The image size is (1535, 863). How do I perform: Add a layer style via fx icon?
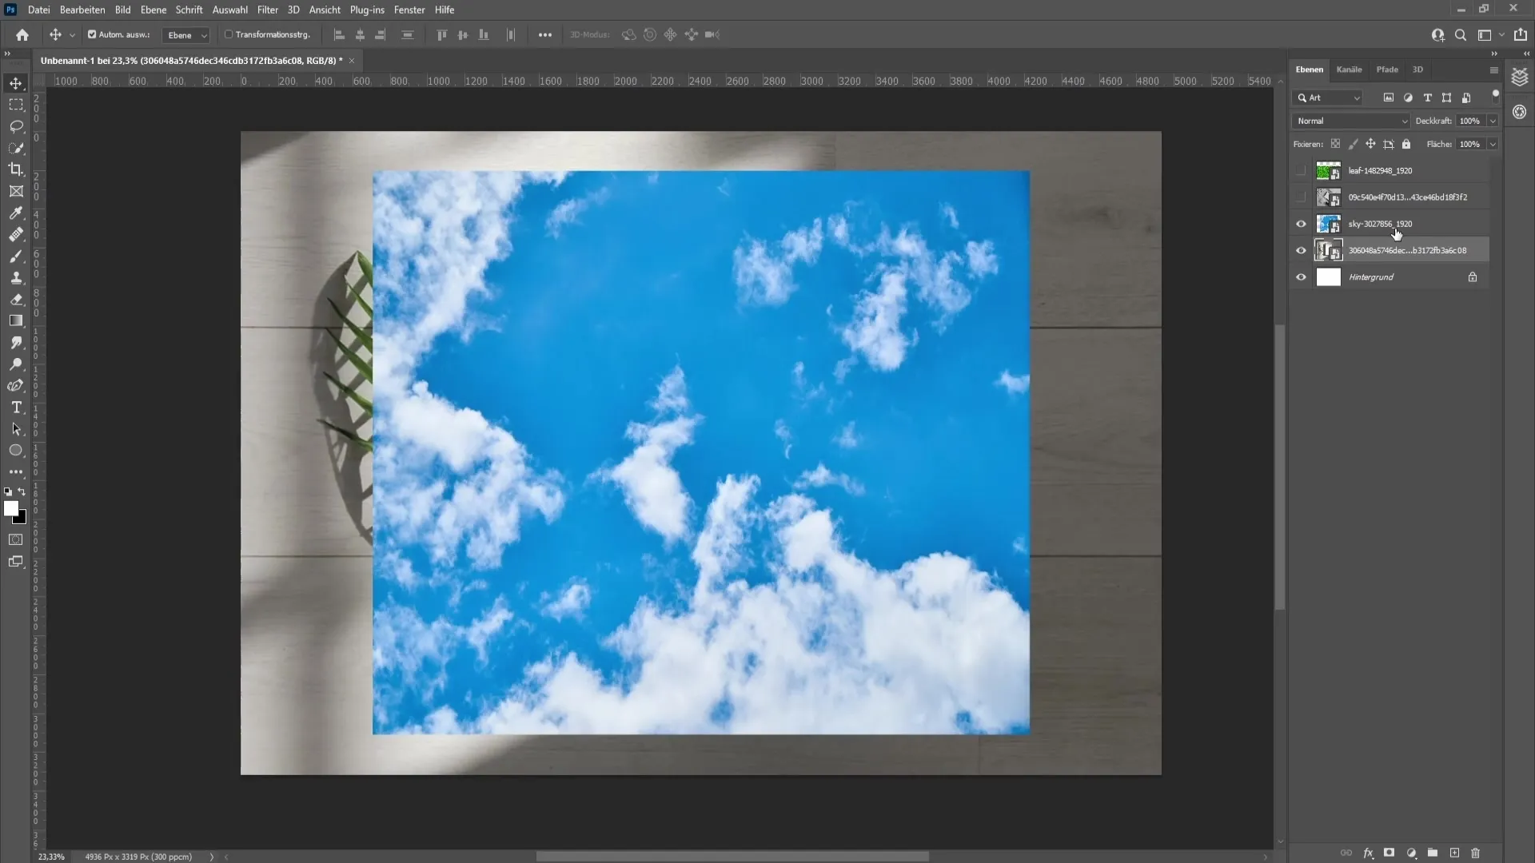coord(1368,853)
